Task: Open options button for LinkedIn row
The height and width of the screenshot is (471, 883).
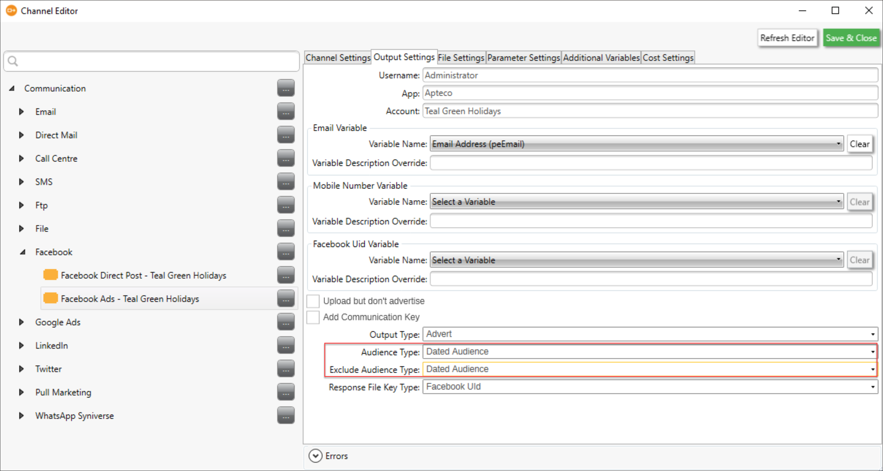Action: click(x=286, y=345)
